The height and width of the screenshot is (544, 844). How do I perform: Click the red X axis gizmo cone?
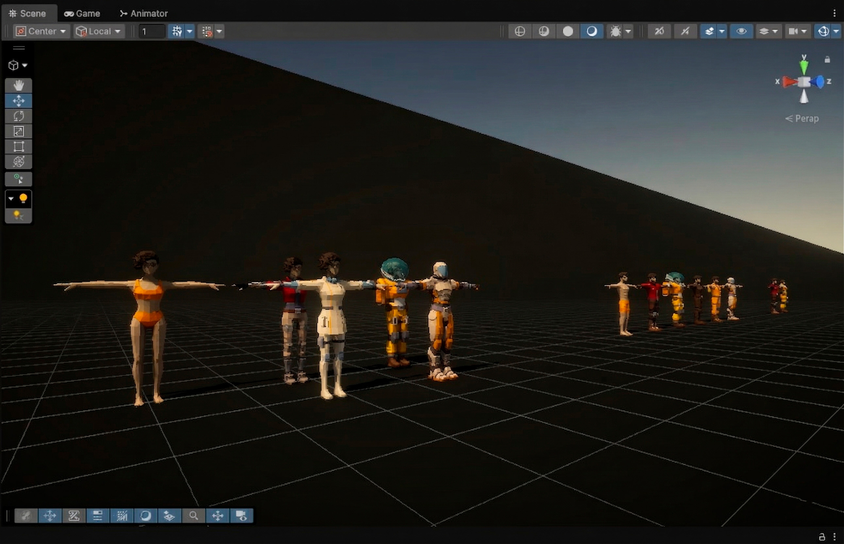pos(790,82)
